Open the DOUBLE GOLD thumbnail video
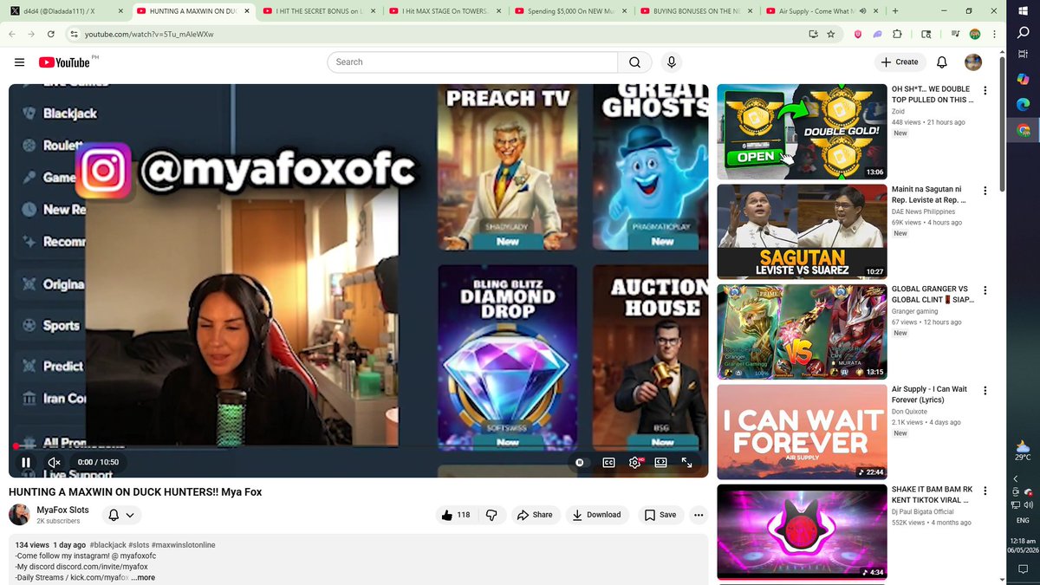This screenshot has width=1040, height=585. pyautogui.click(x=802, y=132)
